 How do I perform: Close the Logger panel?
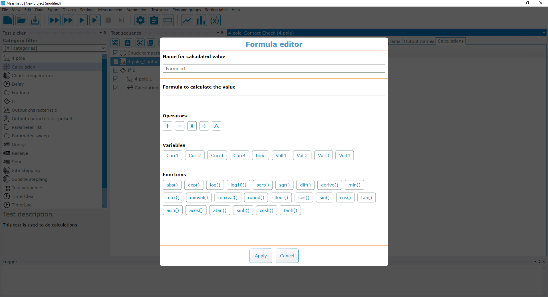544,262
